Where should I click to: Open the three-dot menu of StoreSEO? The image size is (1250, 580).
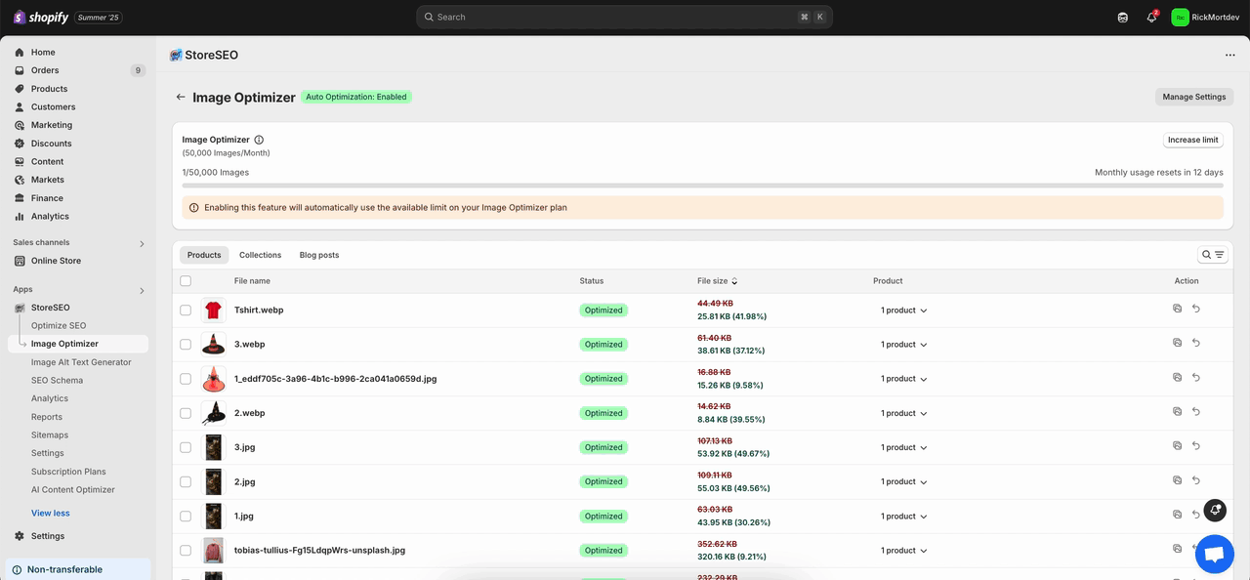1229,56
